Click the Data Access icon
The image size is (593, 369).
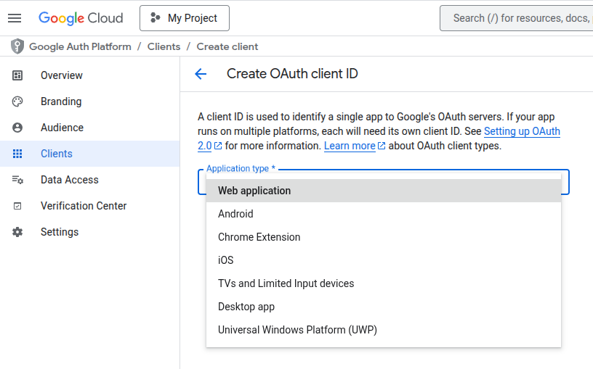[x=17, y=180]
